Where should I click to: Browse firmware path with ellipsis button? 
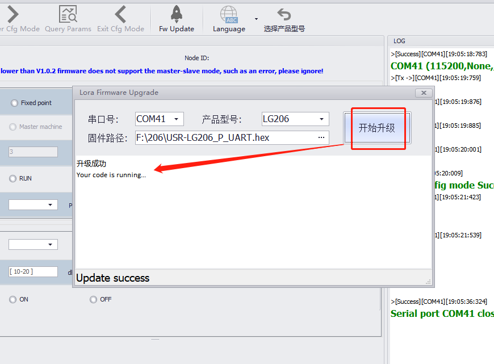(x=321, y=137)
